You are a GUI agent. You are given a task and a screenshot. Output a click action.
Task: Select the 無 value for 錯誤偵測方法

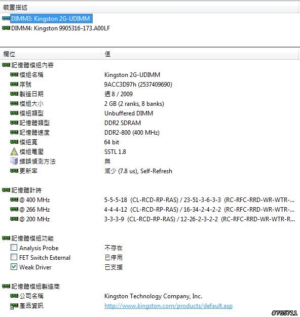[x=107, y=162]
